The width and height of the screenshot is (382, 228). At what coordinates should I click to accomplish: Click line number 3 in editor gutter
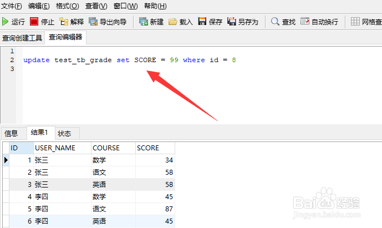[x=12, y=69]
